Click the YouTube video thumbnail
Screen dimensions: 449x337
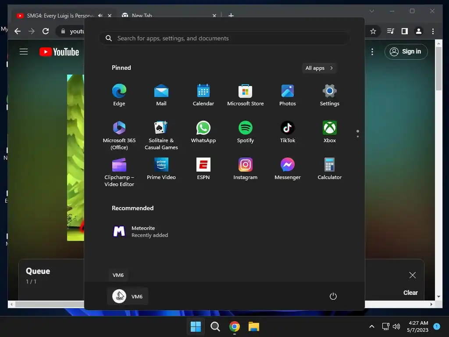(x=75, y=158)
